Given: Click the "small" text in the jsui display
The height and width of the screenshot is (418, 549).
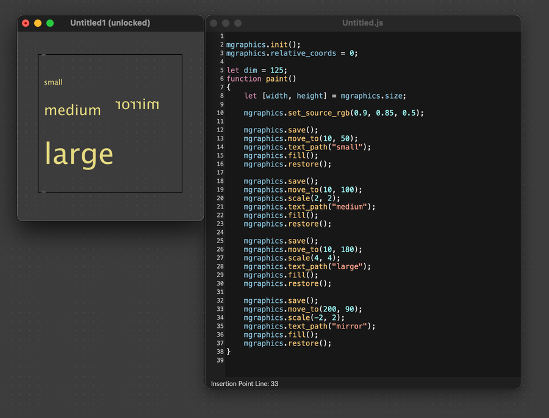Looking at the screenshot, I should [53, 82].
